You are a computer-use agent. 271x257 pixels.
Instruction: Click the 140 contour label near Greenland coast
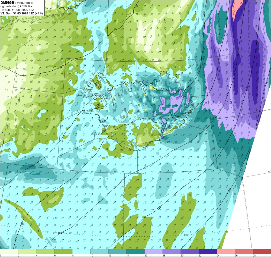pos(58,7)
